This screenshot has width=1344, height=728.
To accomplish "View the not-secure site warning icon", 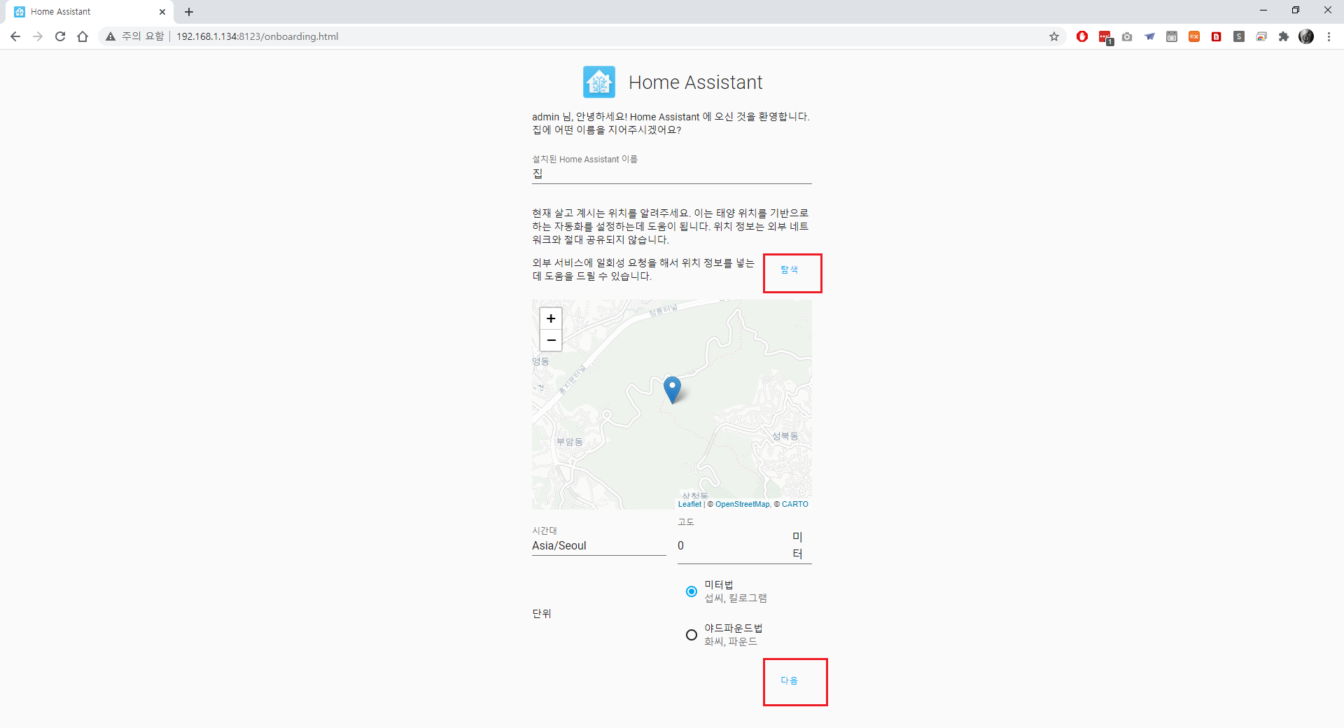I will pos(111,36).
